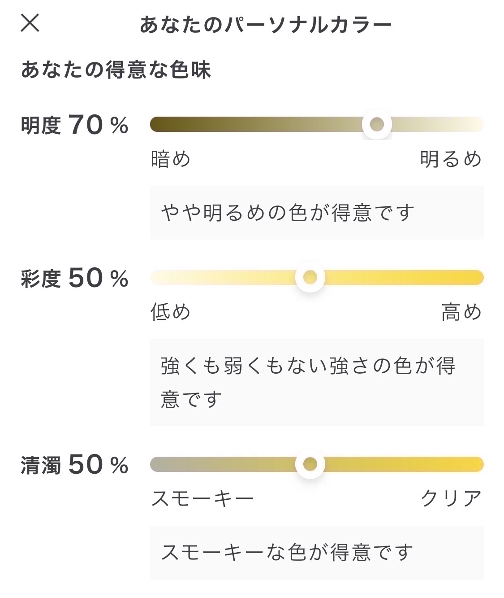
Task: Click the 明るめ label under brightness slider
Action: [x=451, y=159]
